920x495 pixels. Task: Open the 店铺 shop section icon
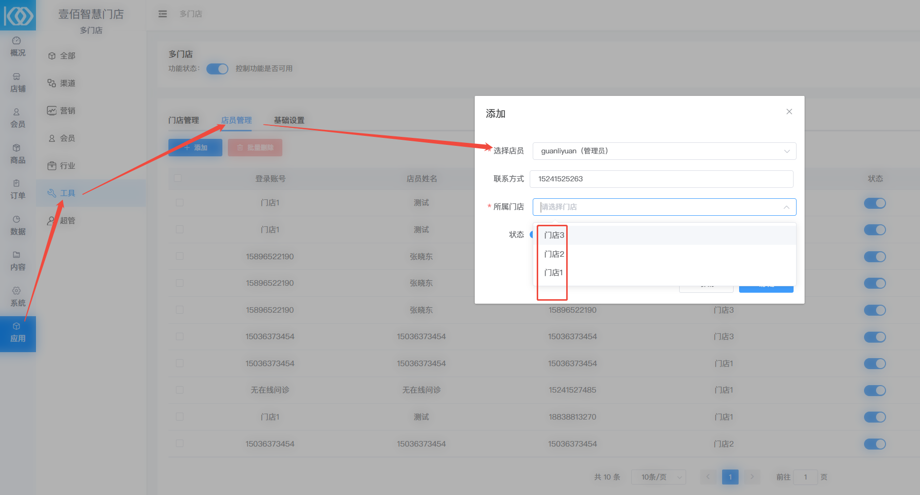(x=16, y=77)
